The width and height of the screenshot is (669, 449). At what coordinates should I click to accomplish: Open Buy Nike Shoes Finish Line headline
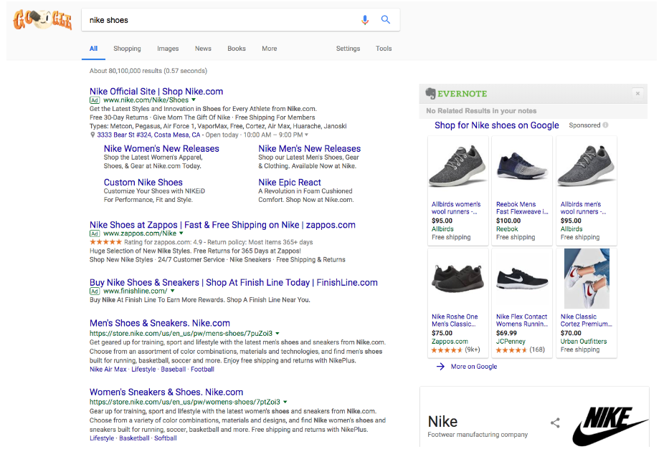click(x=233, y=282)
